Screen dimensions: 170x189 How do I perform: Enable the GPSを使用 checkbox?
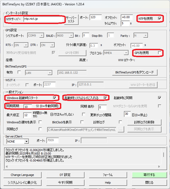pyautogui.click(x=160, y=53)
